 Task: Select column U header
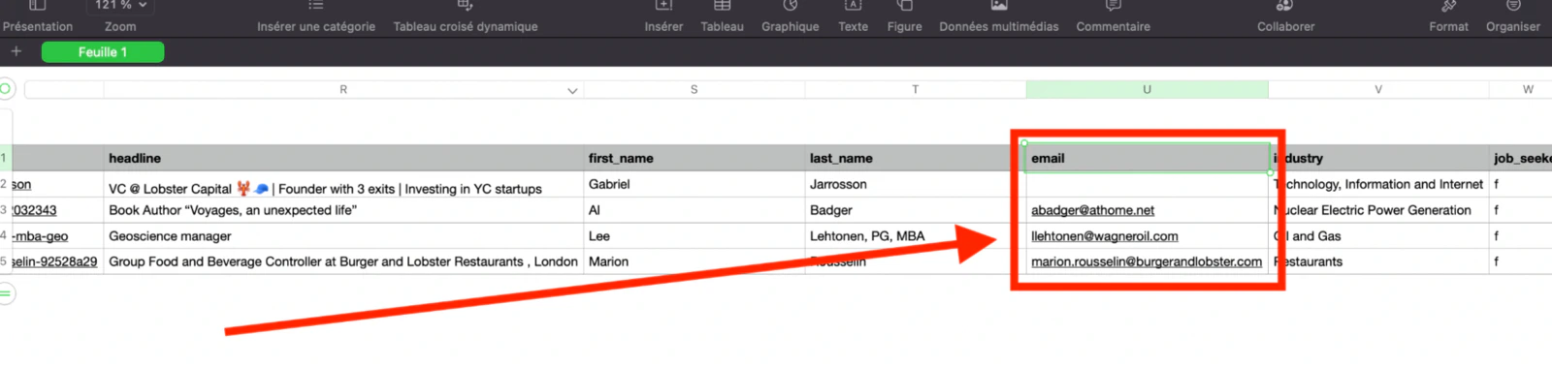[1147, 89]
